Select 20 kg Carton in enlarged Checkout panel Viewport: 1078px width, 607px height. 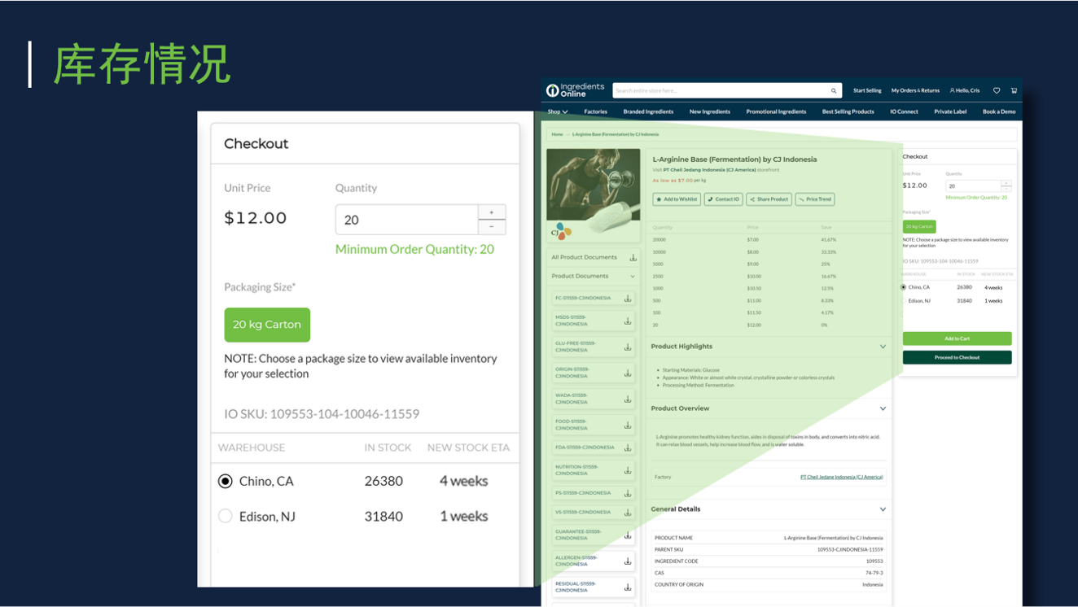point(267,325)
